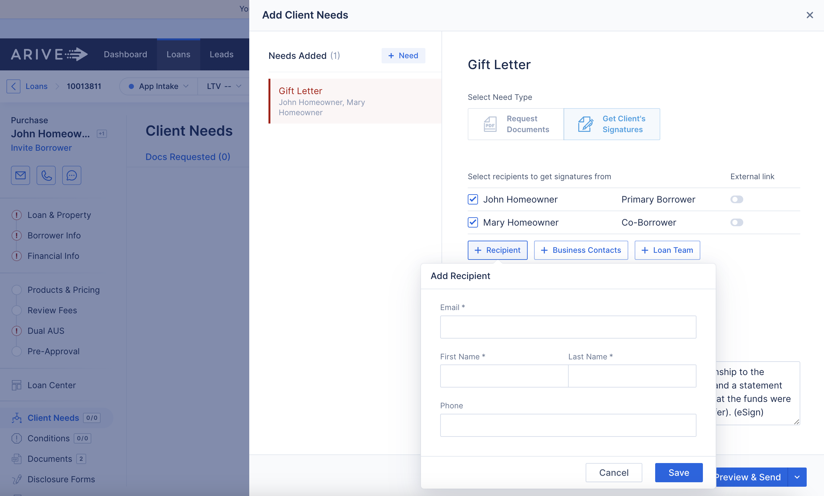The image size is (824, 496).
Task: Click into the Email input field
Action: point(568,327)
